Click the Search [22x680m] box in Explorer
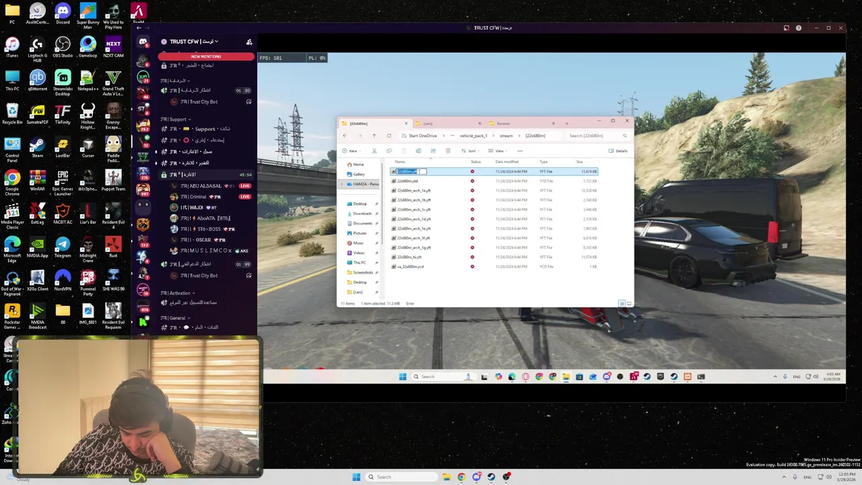Viewport: 862px width, 485px height. click(597, 135)
